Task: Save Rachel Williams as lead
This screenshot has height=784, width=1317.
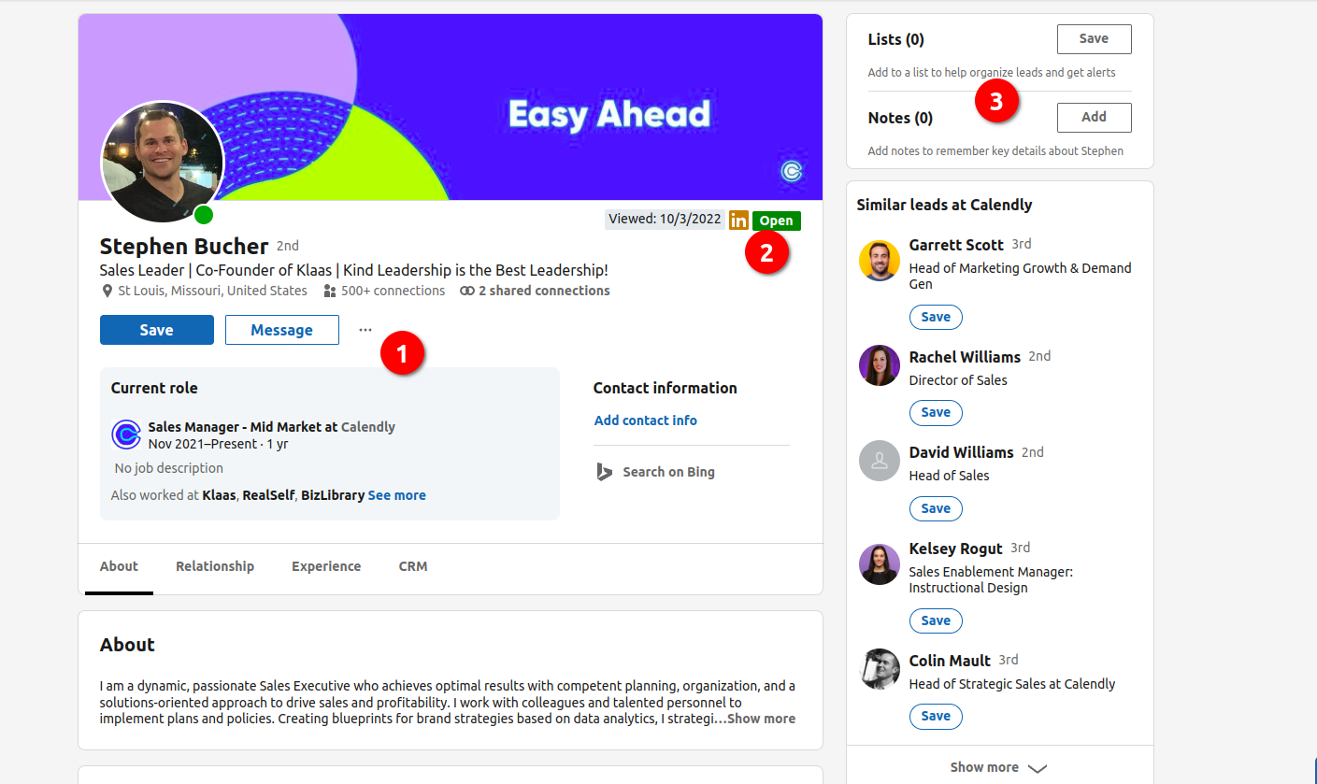Action: [x=936, y=412]
